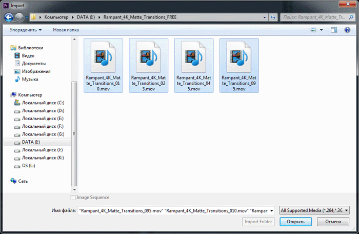Select file Rampant_4K_Matte_Transitions_010.mov
Screen dimensions: 359x234
(103, 65)
